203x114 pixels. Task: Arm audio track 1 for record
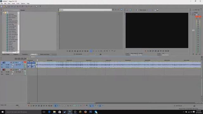click(11, 62)
